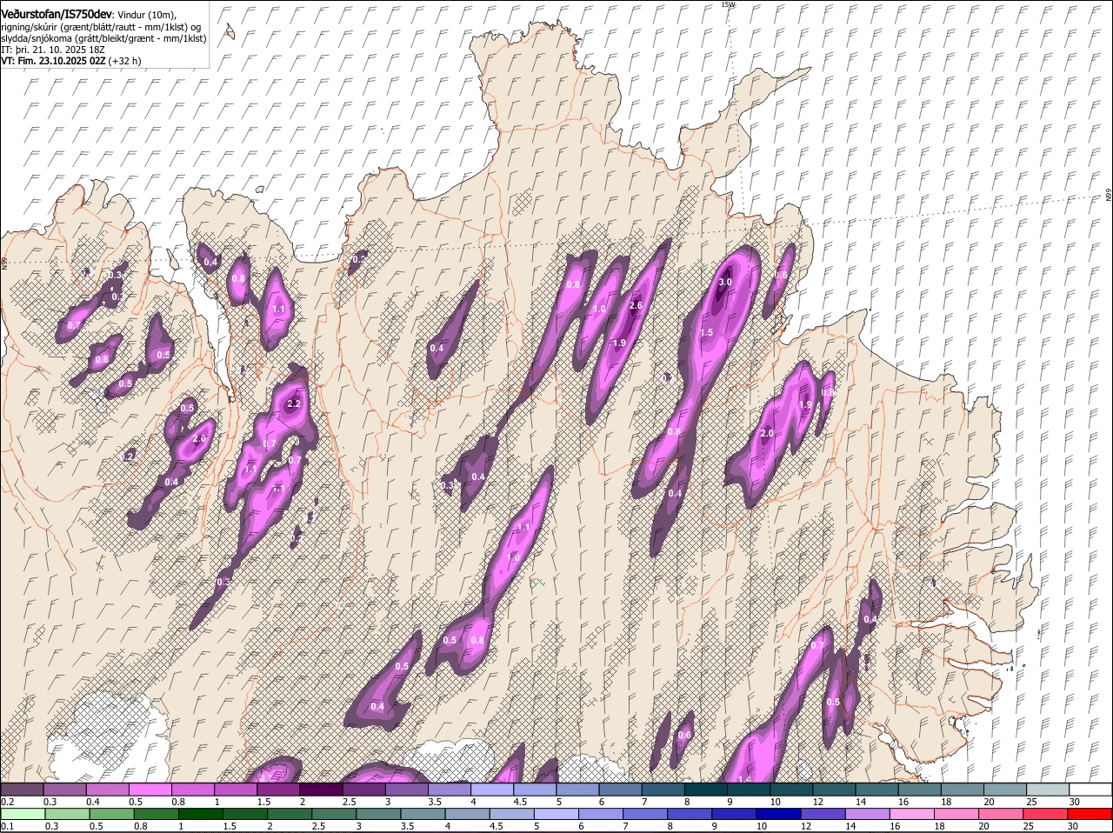The width and height of the screenshot is (1113, 833).
Task: Pick the palest green swatch starting bottom legend
Action: 22,814
